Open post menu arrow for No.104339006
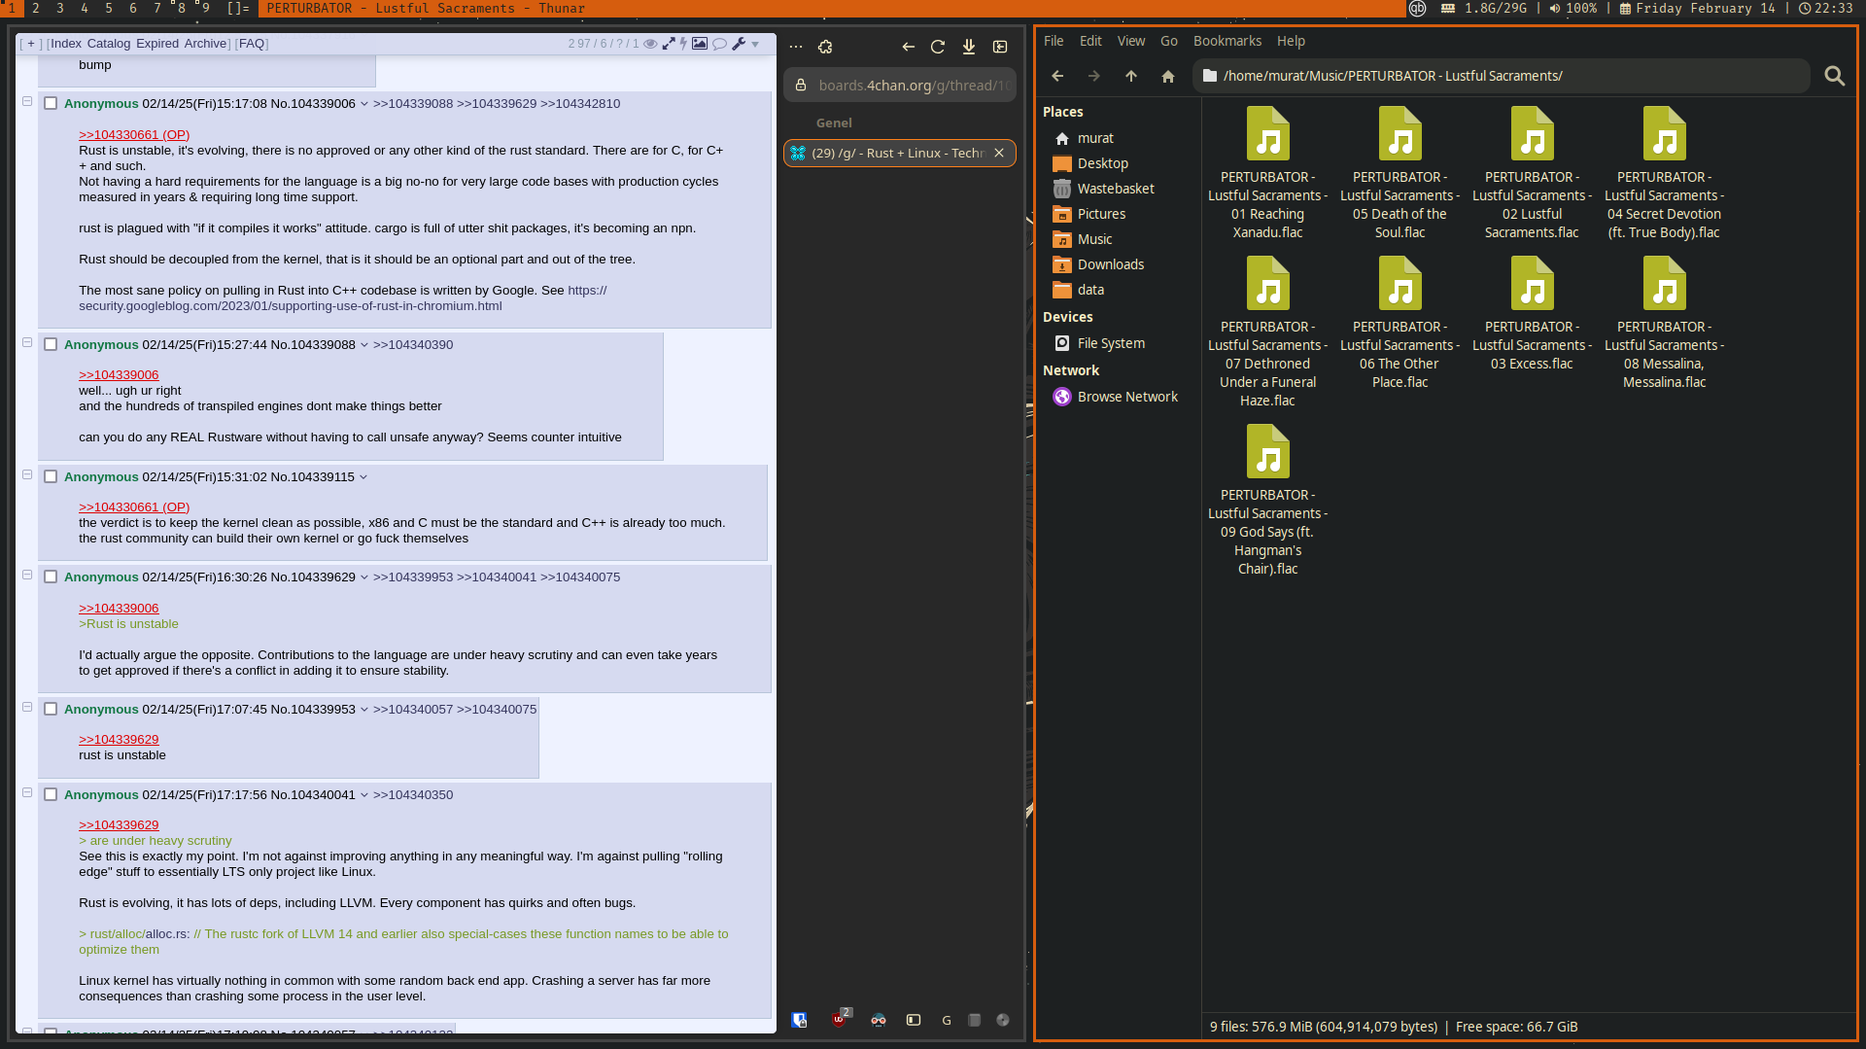 click(x=364, y=104)
